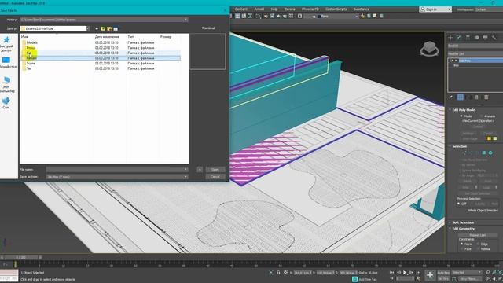
Task: Select Normal constraint radio button
Action: coord(478,249)
